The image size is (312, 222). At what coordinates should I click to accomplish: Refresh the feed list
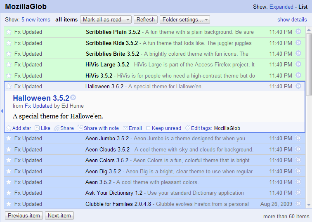(146, 19)
